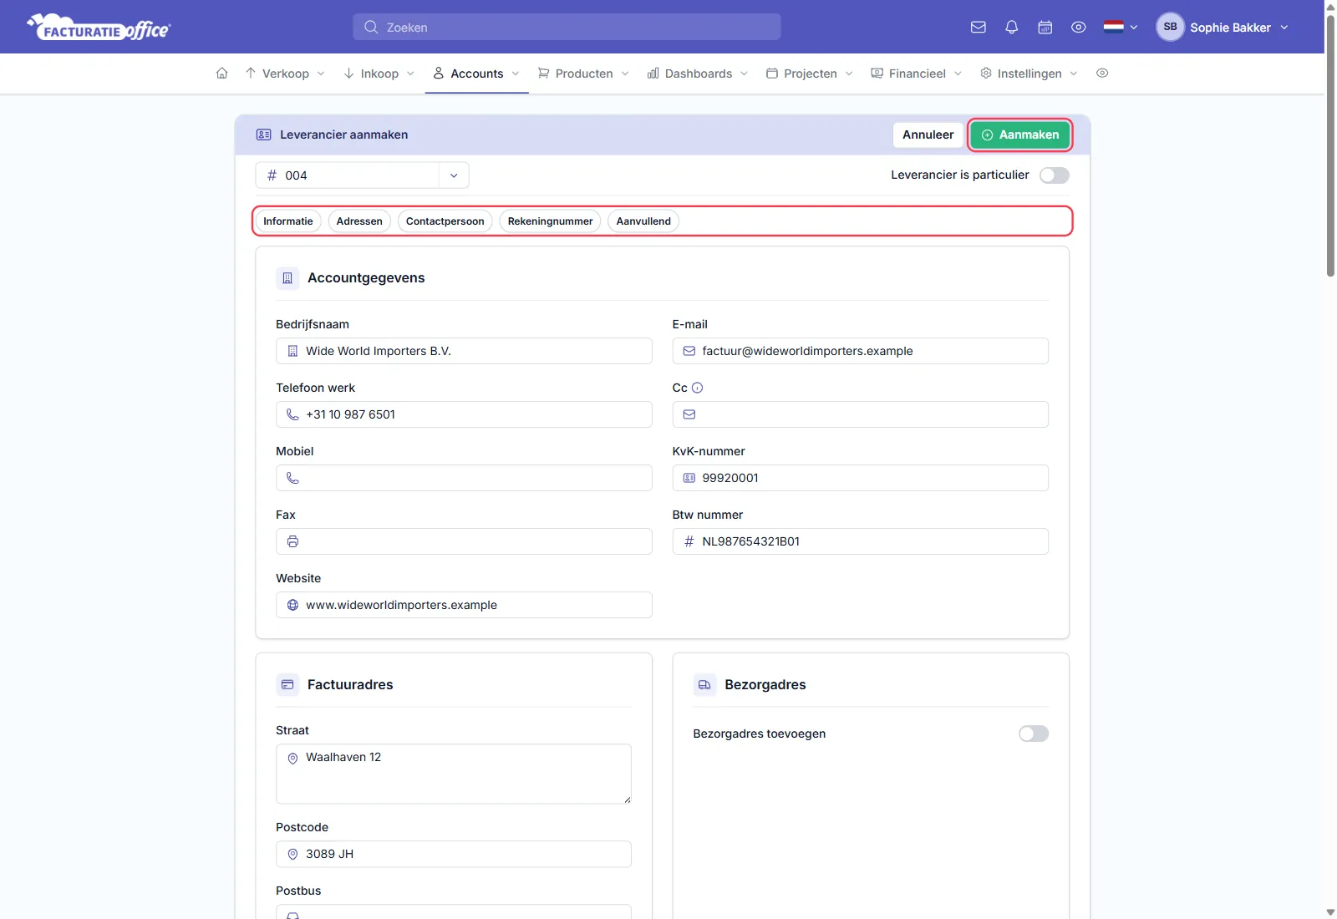The height and width of the screenshot is (919, 1337).
Task: Go to home via house icon
Action: pyautogui.click(x=221, y=74)
